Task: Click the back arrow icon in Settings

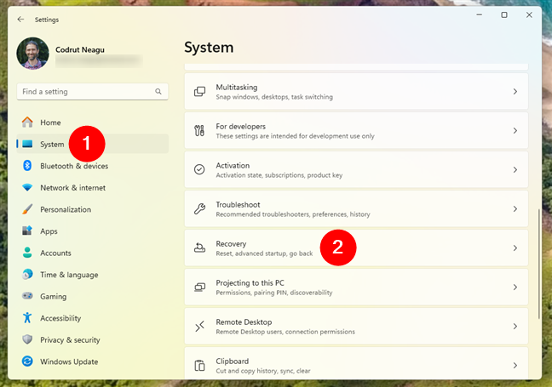Action: pos(20,20)
